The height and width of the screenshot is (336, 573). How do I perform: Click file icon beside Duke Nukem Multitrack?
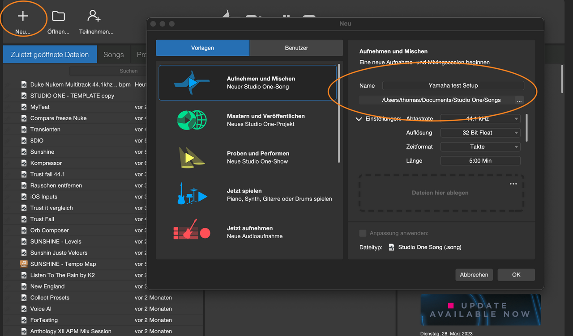point(24,84)
